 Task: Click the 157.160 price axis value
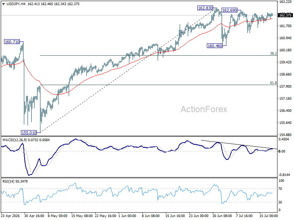286,99
